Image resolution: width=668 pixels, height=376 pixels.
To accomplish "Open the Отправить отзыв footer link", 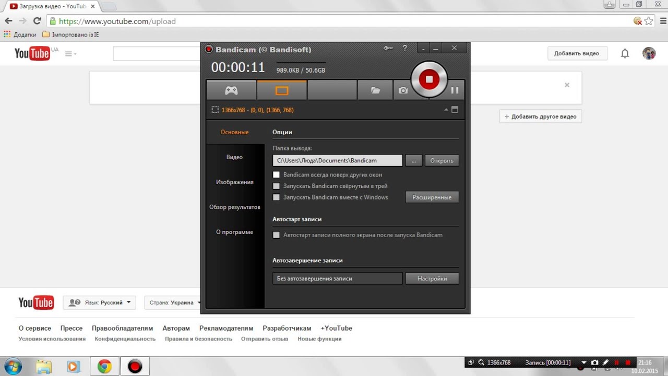I will tap(265, 339).
